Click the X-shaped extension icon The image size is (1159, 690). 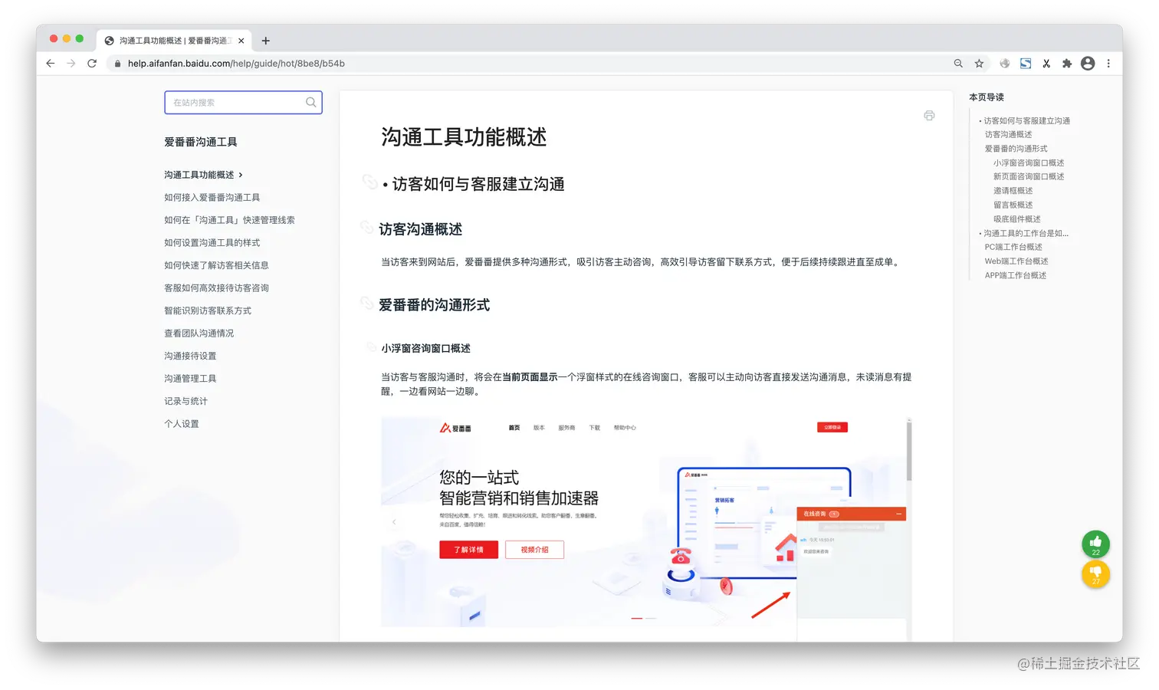click(1046, 64)
